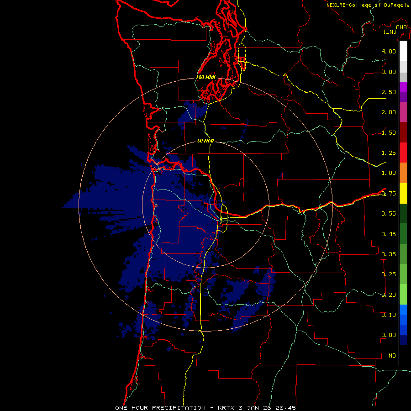The height and width of the screenshot is (411, 411).
Task: Click the 0.45 legend value
Action: [389, 234]
